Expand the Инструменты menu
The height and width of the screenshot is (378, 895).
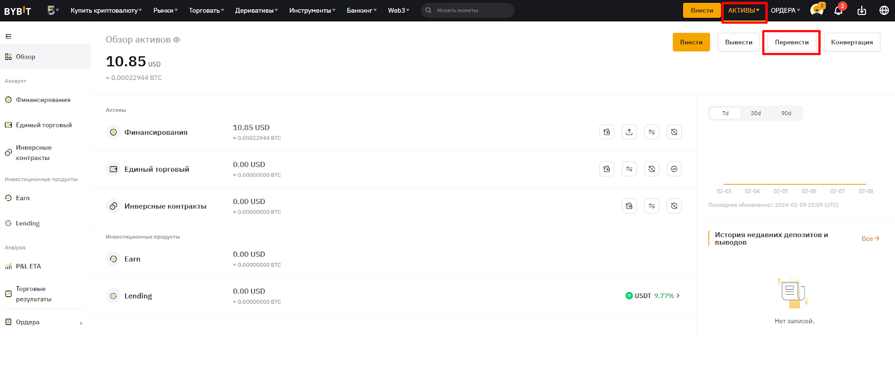point(313,11)
